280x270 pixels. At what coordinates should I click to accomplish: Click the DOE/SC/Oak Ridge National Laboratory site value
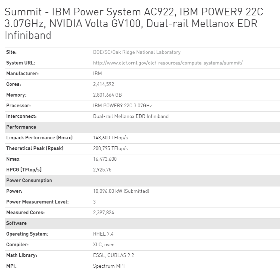click(137, 52)
